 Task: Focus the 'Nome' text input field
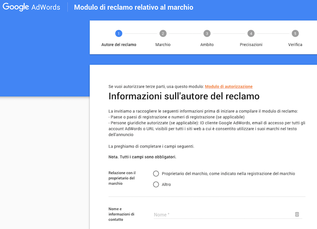pyautogui.click(x=222, y=215)
